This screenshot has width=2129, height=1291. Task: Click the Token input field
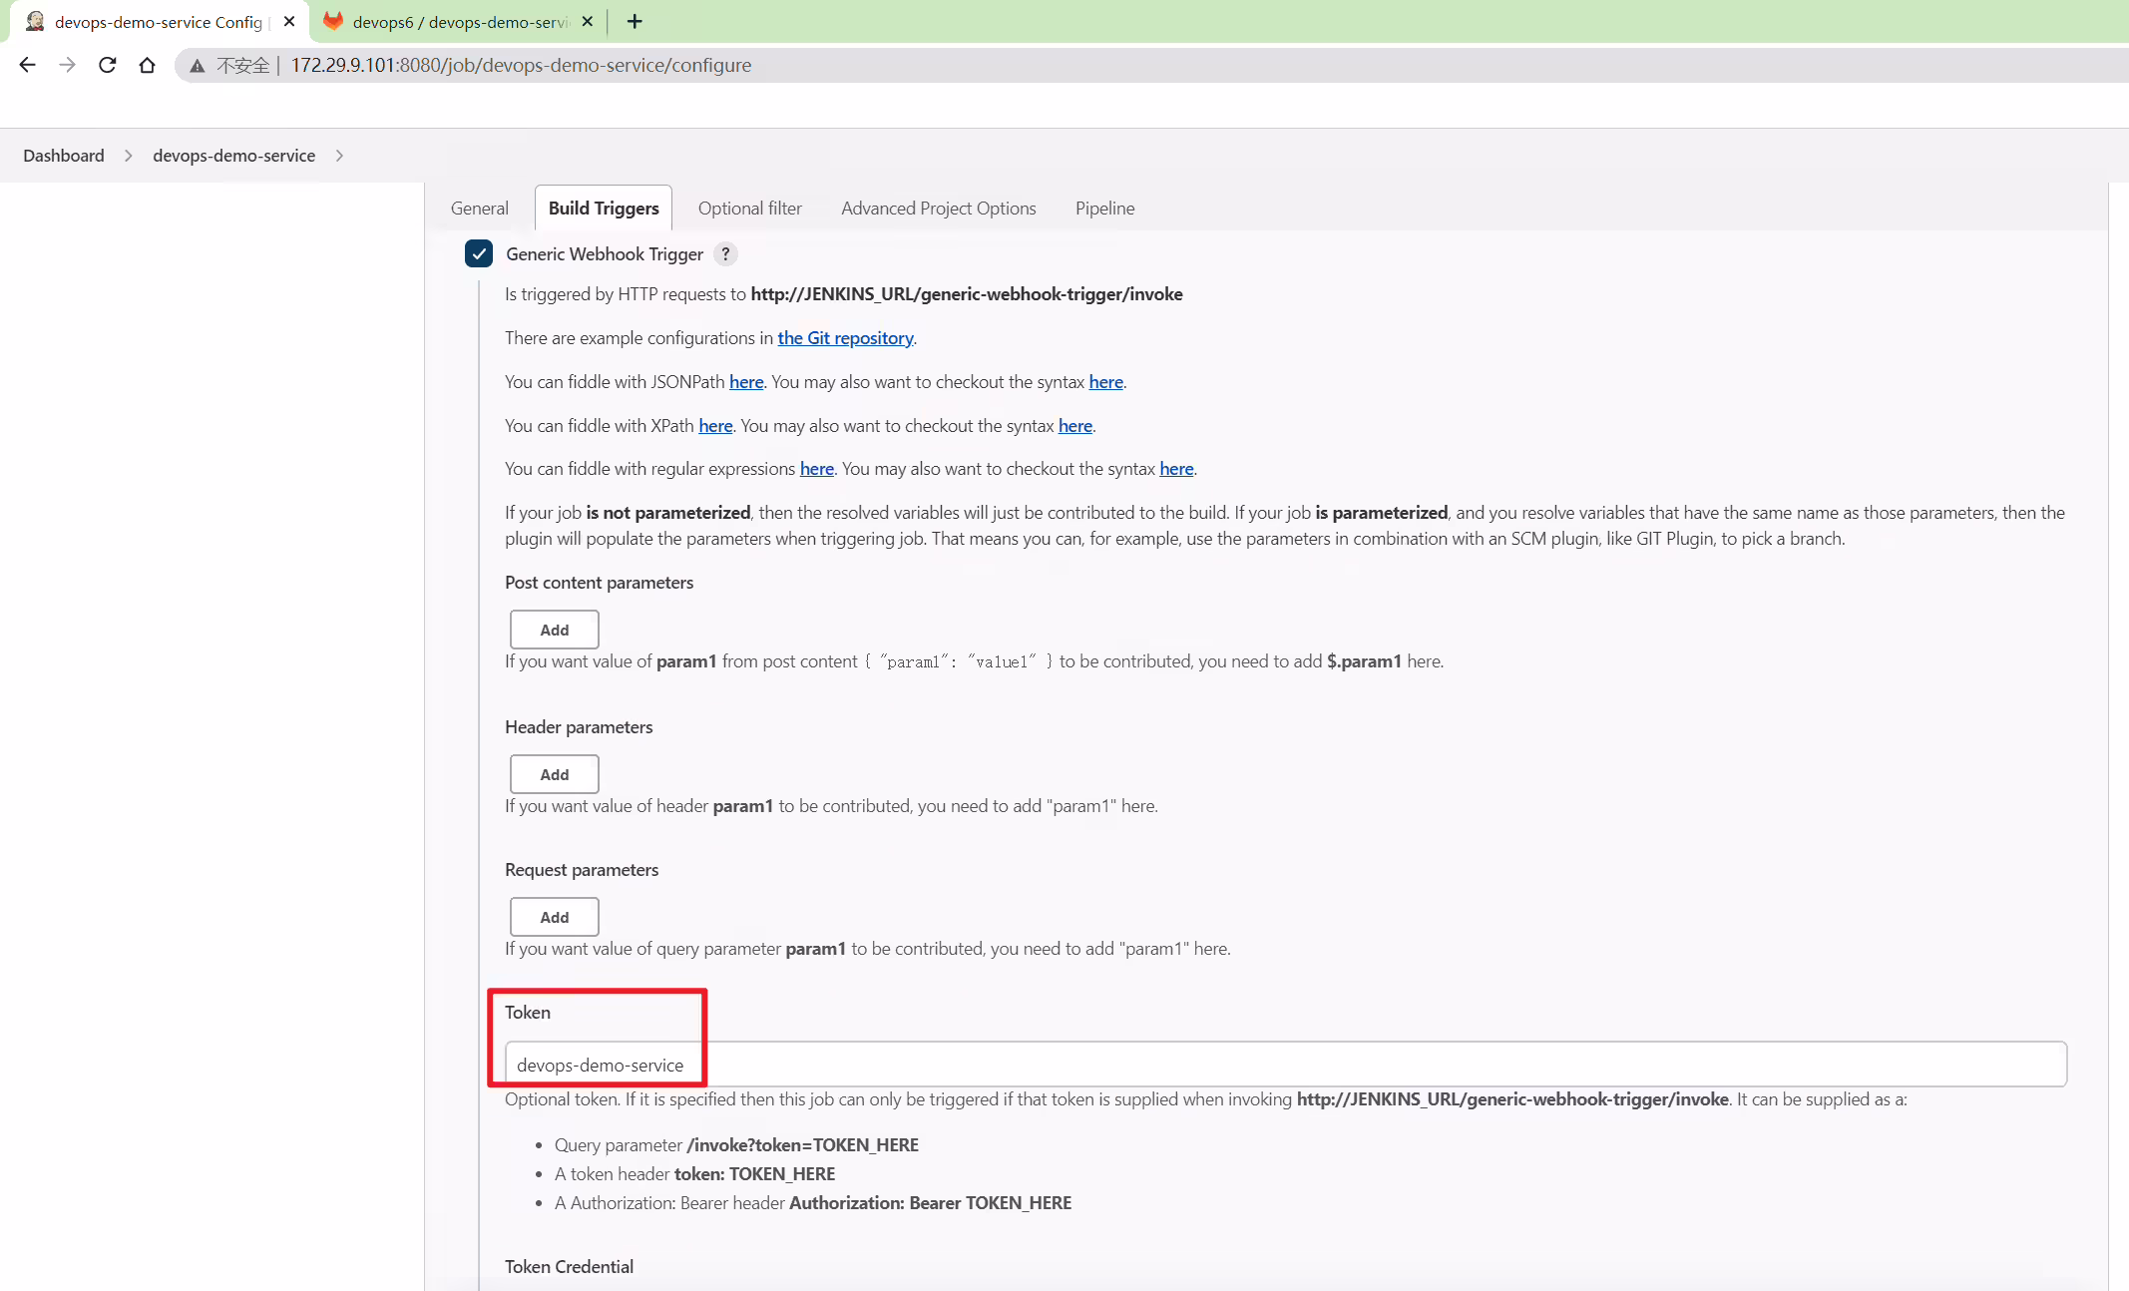(1286, 1065)
